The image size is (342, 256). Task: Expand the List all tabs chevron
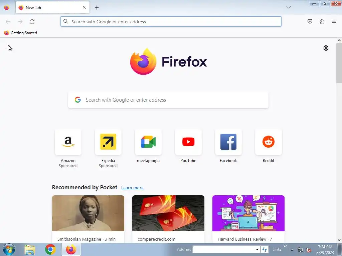click(288, 7)
